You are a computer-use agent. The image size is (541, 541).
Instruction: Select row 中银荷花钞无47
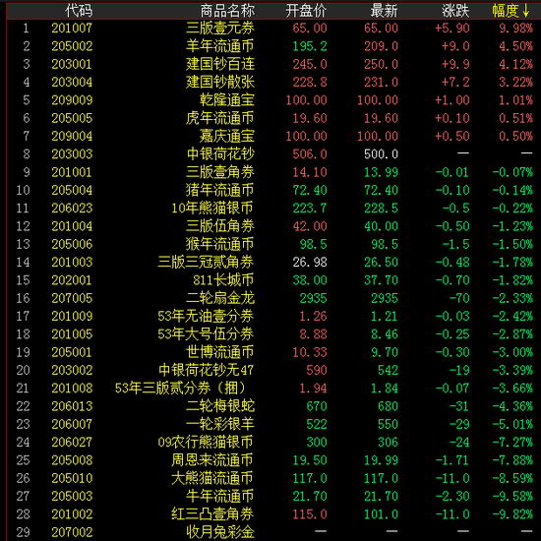273,370
